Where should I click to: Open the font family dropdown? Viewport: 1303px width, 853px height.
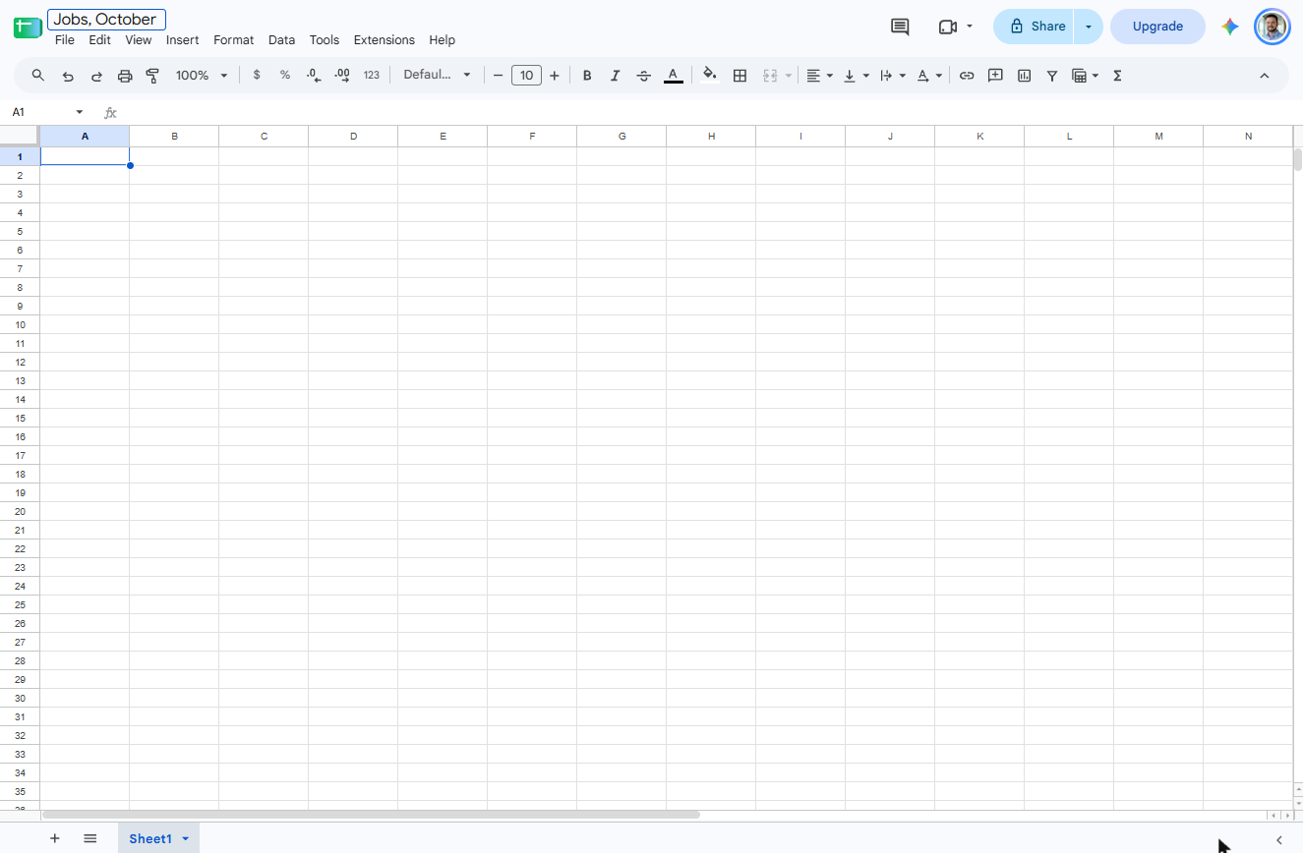pyautogui.click(x=438, y=76)
